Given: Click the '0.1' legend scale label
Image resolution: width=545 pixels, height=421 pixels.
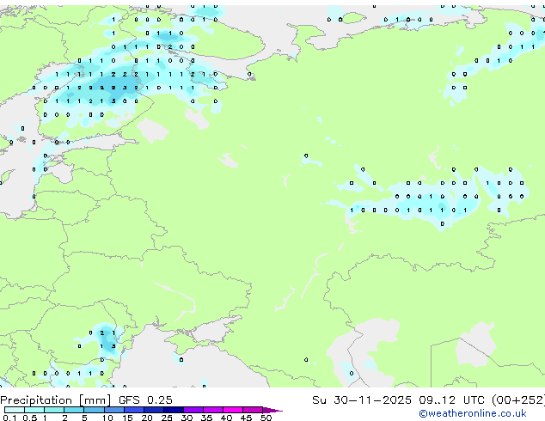Looking at the screenshot, I should [x=9, y=418].
